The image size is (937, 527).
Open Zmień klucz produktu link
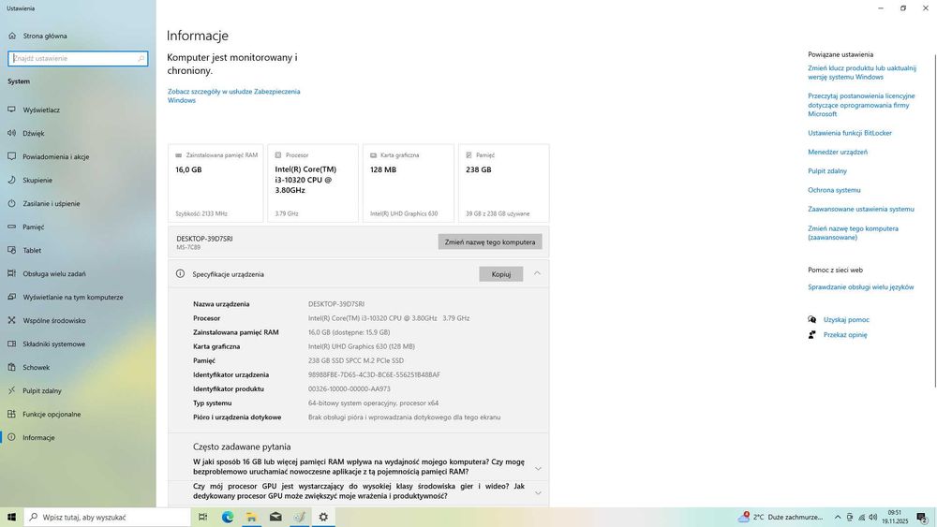coord(862,72)
